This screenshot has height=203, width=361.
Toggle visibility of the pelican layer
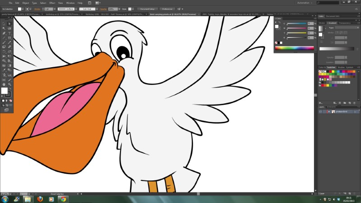click(320, 111)
